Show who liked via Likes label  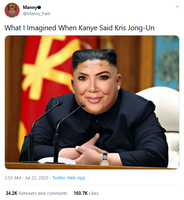(x=94, y=193)
